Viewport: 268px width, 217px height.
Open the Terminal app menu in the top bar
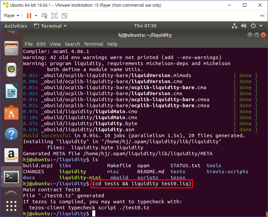pos(50,26)
